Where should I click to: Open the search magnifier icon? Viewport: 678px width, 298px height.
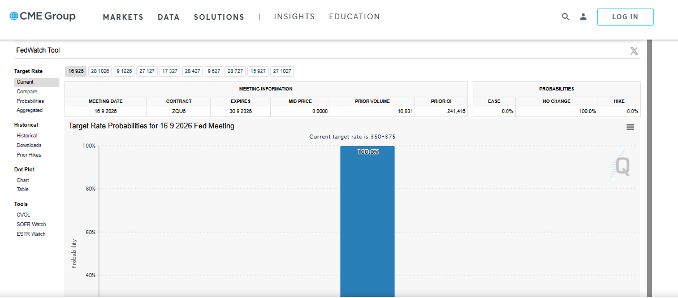(x=565, y=17)
